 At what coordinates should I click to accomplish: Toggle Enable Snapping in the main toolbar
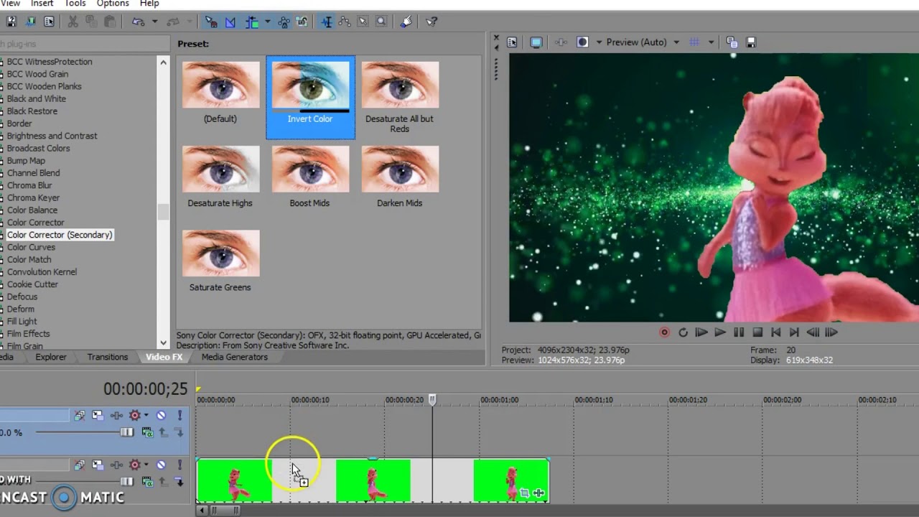(x=210, y=22)
